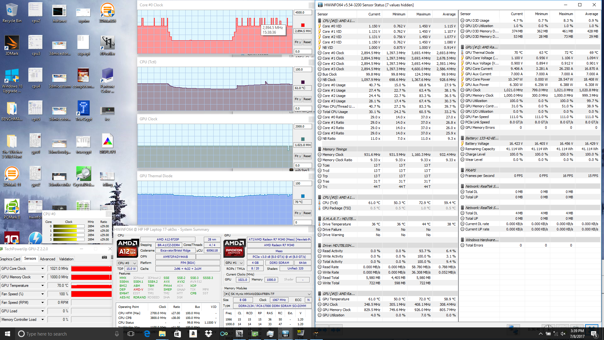Image resolution: width=604 pixels, height=340 pixels.
Task: Expand GPU Core Clock sensor dropdown
Action: [42, 269]
